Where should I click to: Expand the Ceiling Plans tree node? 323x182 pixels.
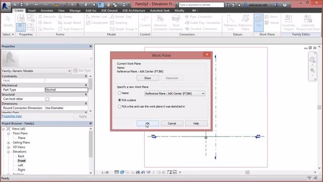[9, 143]
